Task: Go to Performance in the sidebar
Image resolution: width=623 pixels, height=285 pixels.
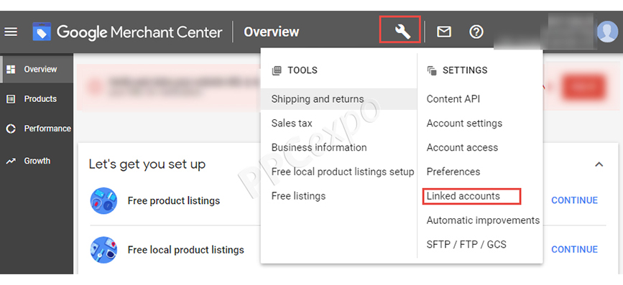Action: point(37,129)
